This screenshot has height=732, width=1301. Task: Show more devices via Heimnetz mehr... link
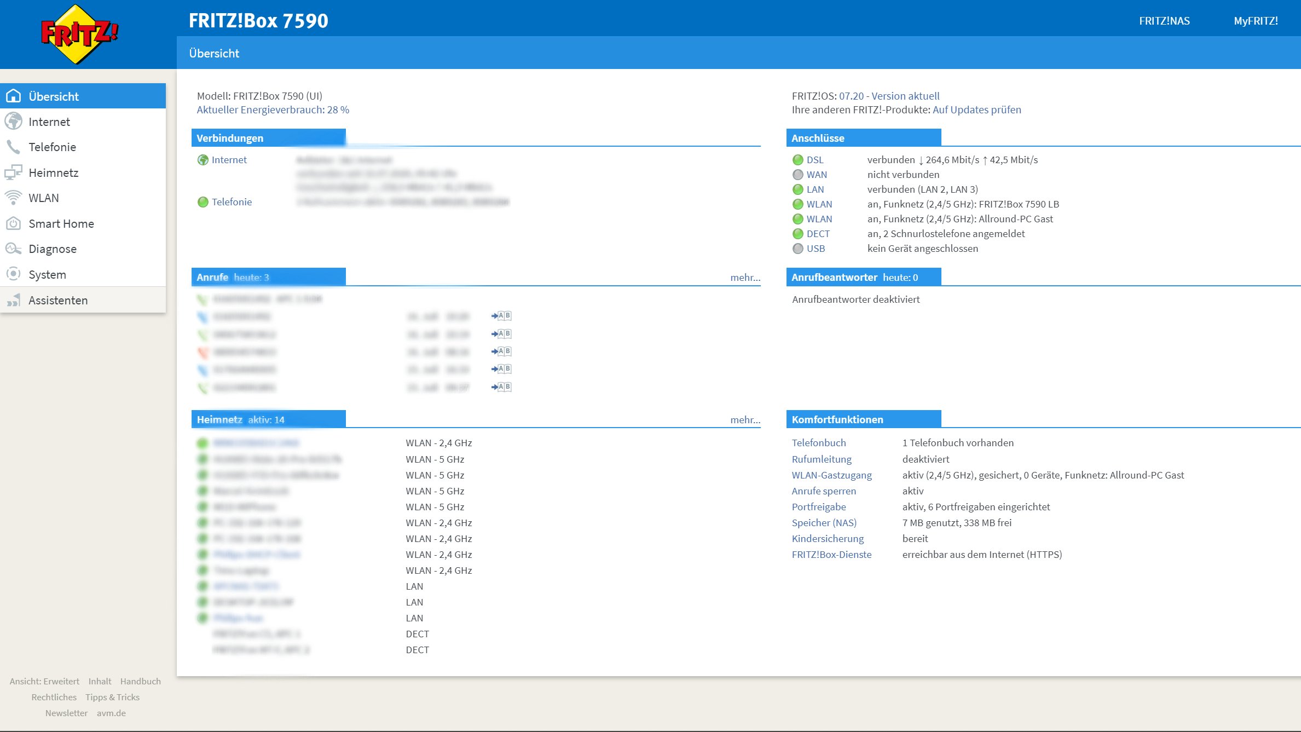pyautogui.click(x=745, y=420)
